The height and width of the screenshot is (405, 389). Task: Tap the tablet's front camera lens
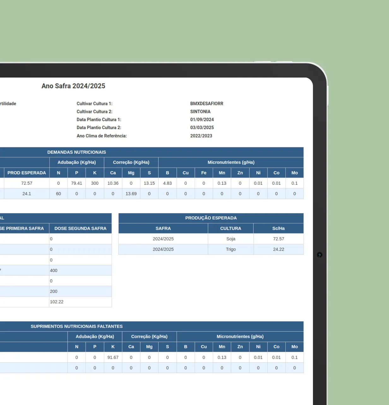coord(320,255)
